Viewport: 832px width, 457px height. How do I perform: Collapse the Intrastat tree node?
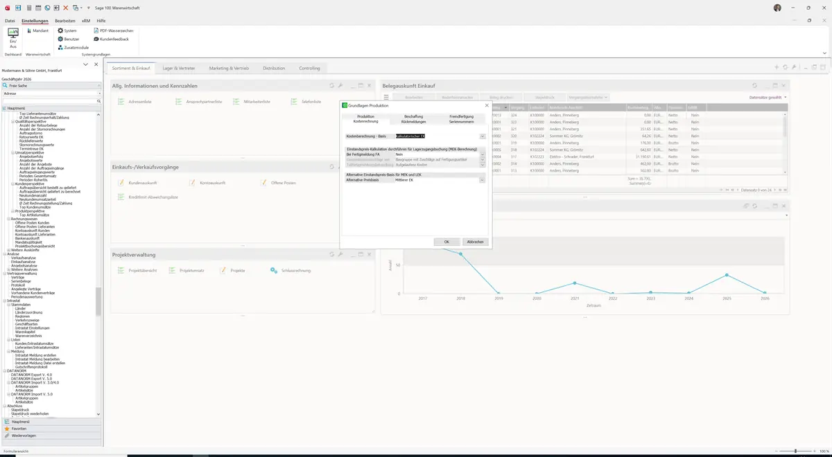point(4,301)
